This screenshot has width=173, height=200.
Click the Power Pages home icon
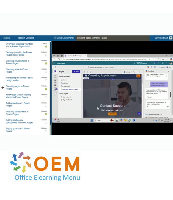[55, 67]
